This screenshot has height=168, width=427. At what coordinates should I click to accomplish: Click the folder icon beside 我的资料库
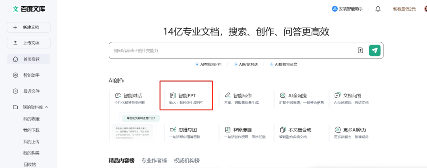pyautogui.click(x=15, y=107)
